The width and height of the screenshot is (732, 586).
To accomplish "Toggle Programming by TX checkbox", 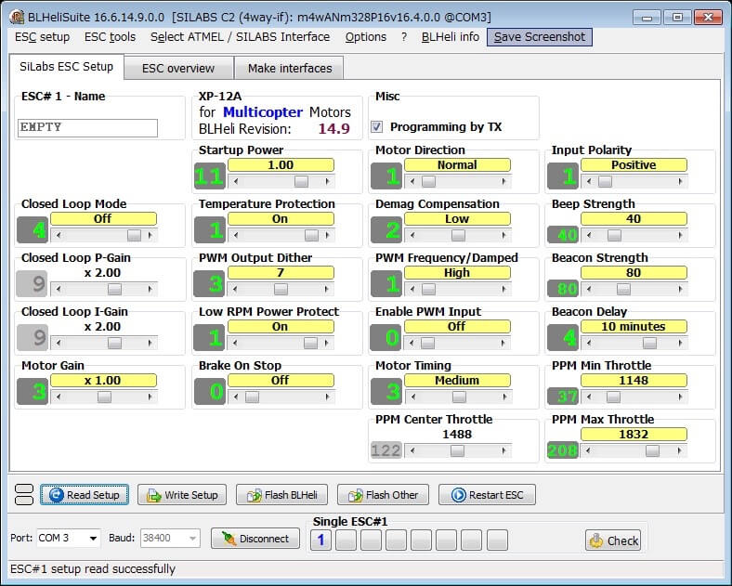I will click(377, 127).
